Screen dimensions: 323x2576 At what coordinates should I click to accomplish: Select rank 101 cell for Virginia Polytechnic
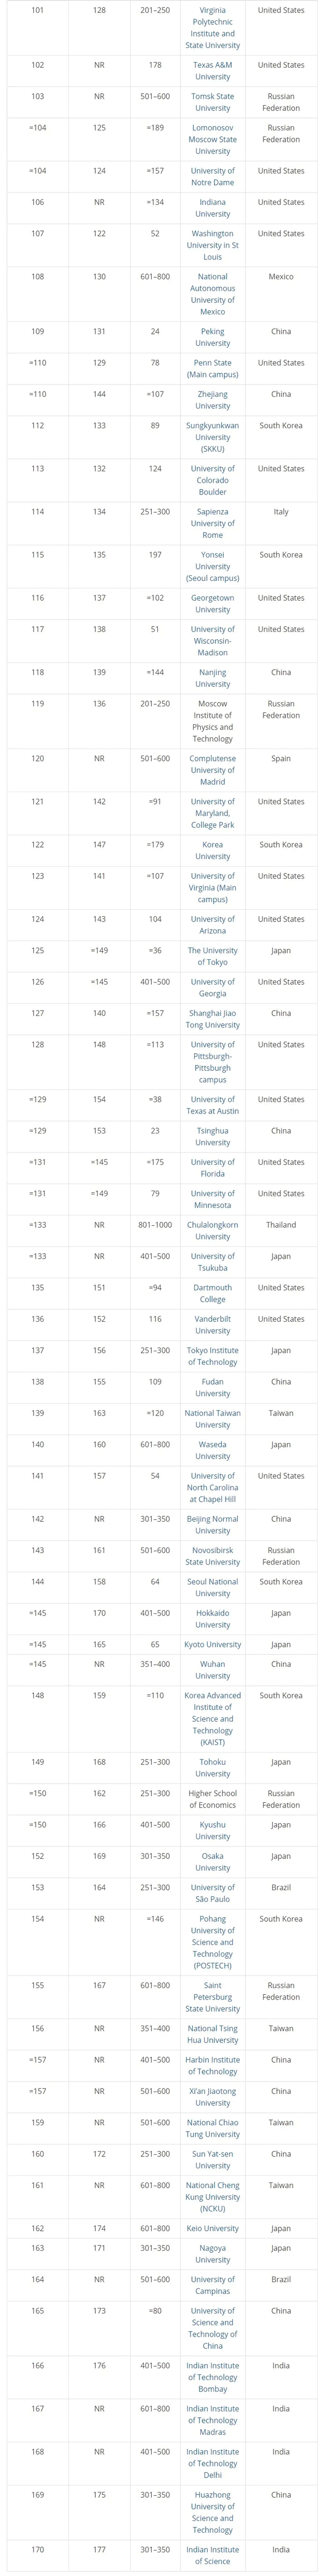[x=37, y=10]
